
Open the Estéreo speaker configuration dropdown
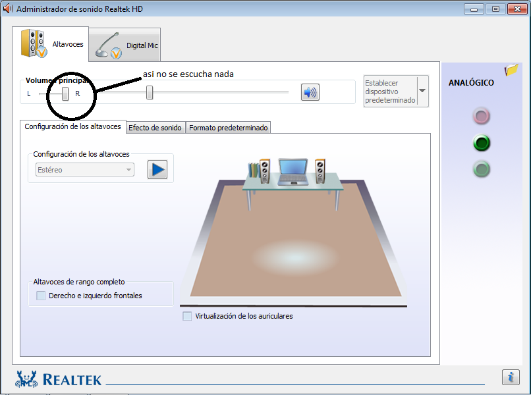tap(85, 170)
